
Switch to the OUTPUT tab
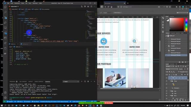click(x=30, y=81)
